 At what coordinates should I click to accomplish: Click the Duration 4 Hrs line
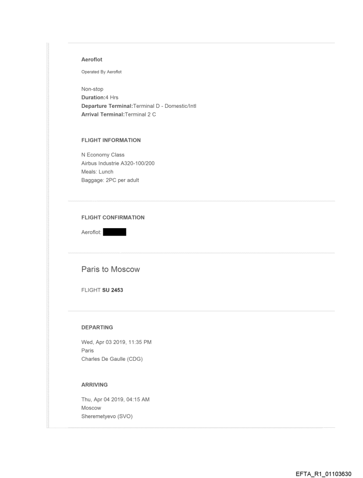pyautogui.click(x=100, y=98)
